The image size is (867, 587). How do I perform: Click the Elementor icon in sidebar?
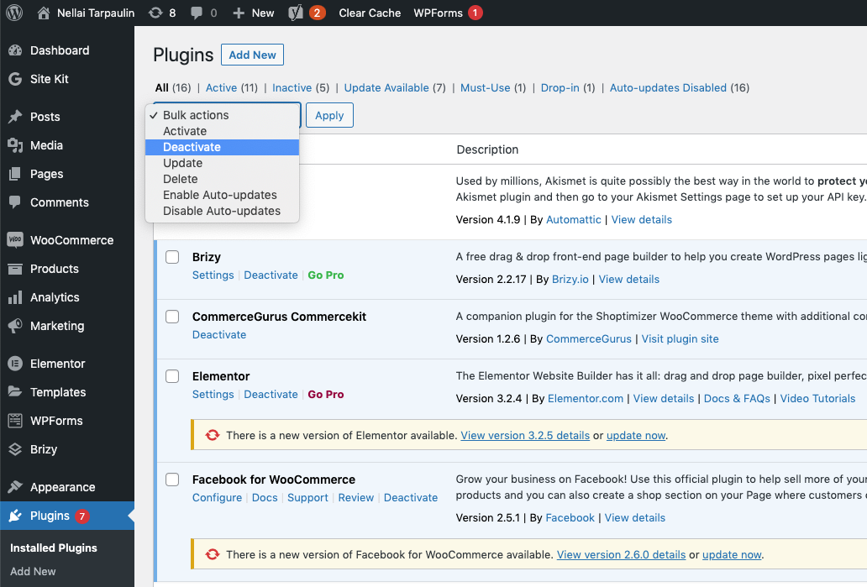[15, 364]
